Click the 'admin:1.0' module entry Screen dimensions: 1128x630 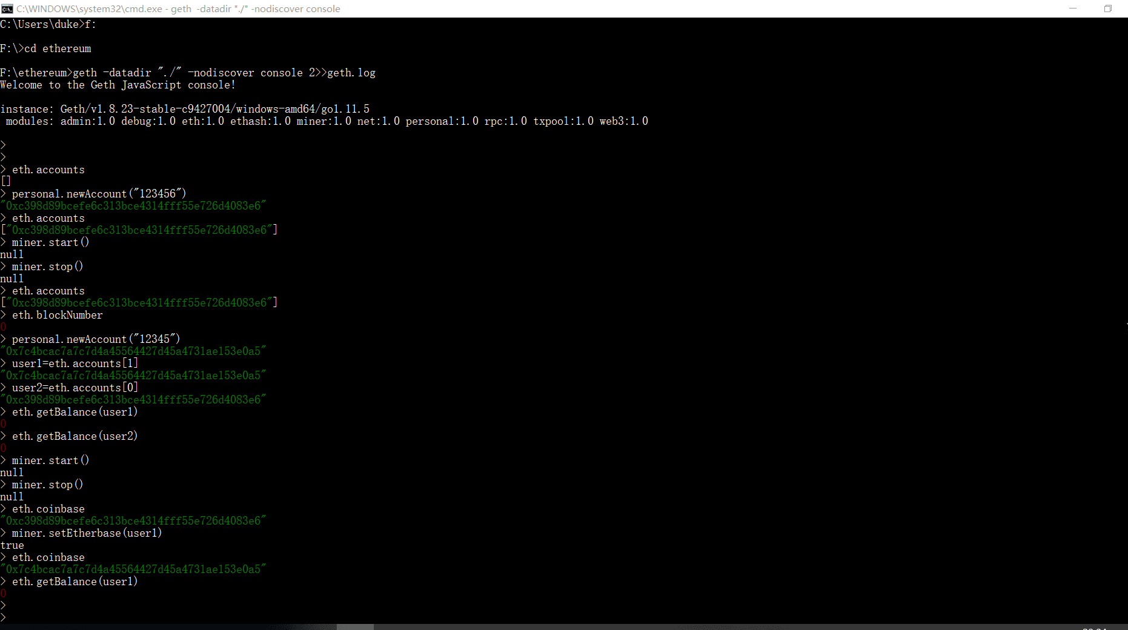(x=88, y=121)
